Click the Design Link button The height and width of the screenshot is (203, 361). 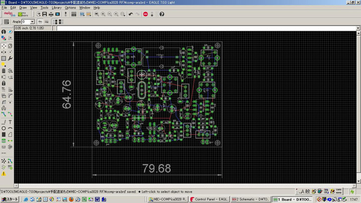[x=10, y=14]
